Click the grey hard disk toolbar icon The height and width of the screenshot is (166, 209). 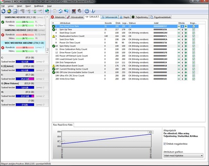pyautogui.click(x=80, y=11)
